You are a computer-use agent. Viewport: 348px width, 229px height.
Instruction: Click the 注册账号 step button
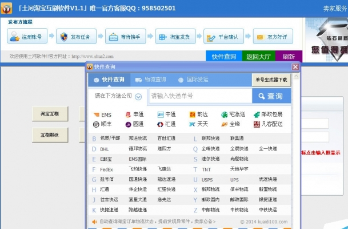tap(27, 36)
